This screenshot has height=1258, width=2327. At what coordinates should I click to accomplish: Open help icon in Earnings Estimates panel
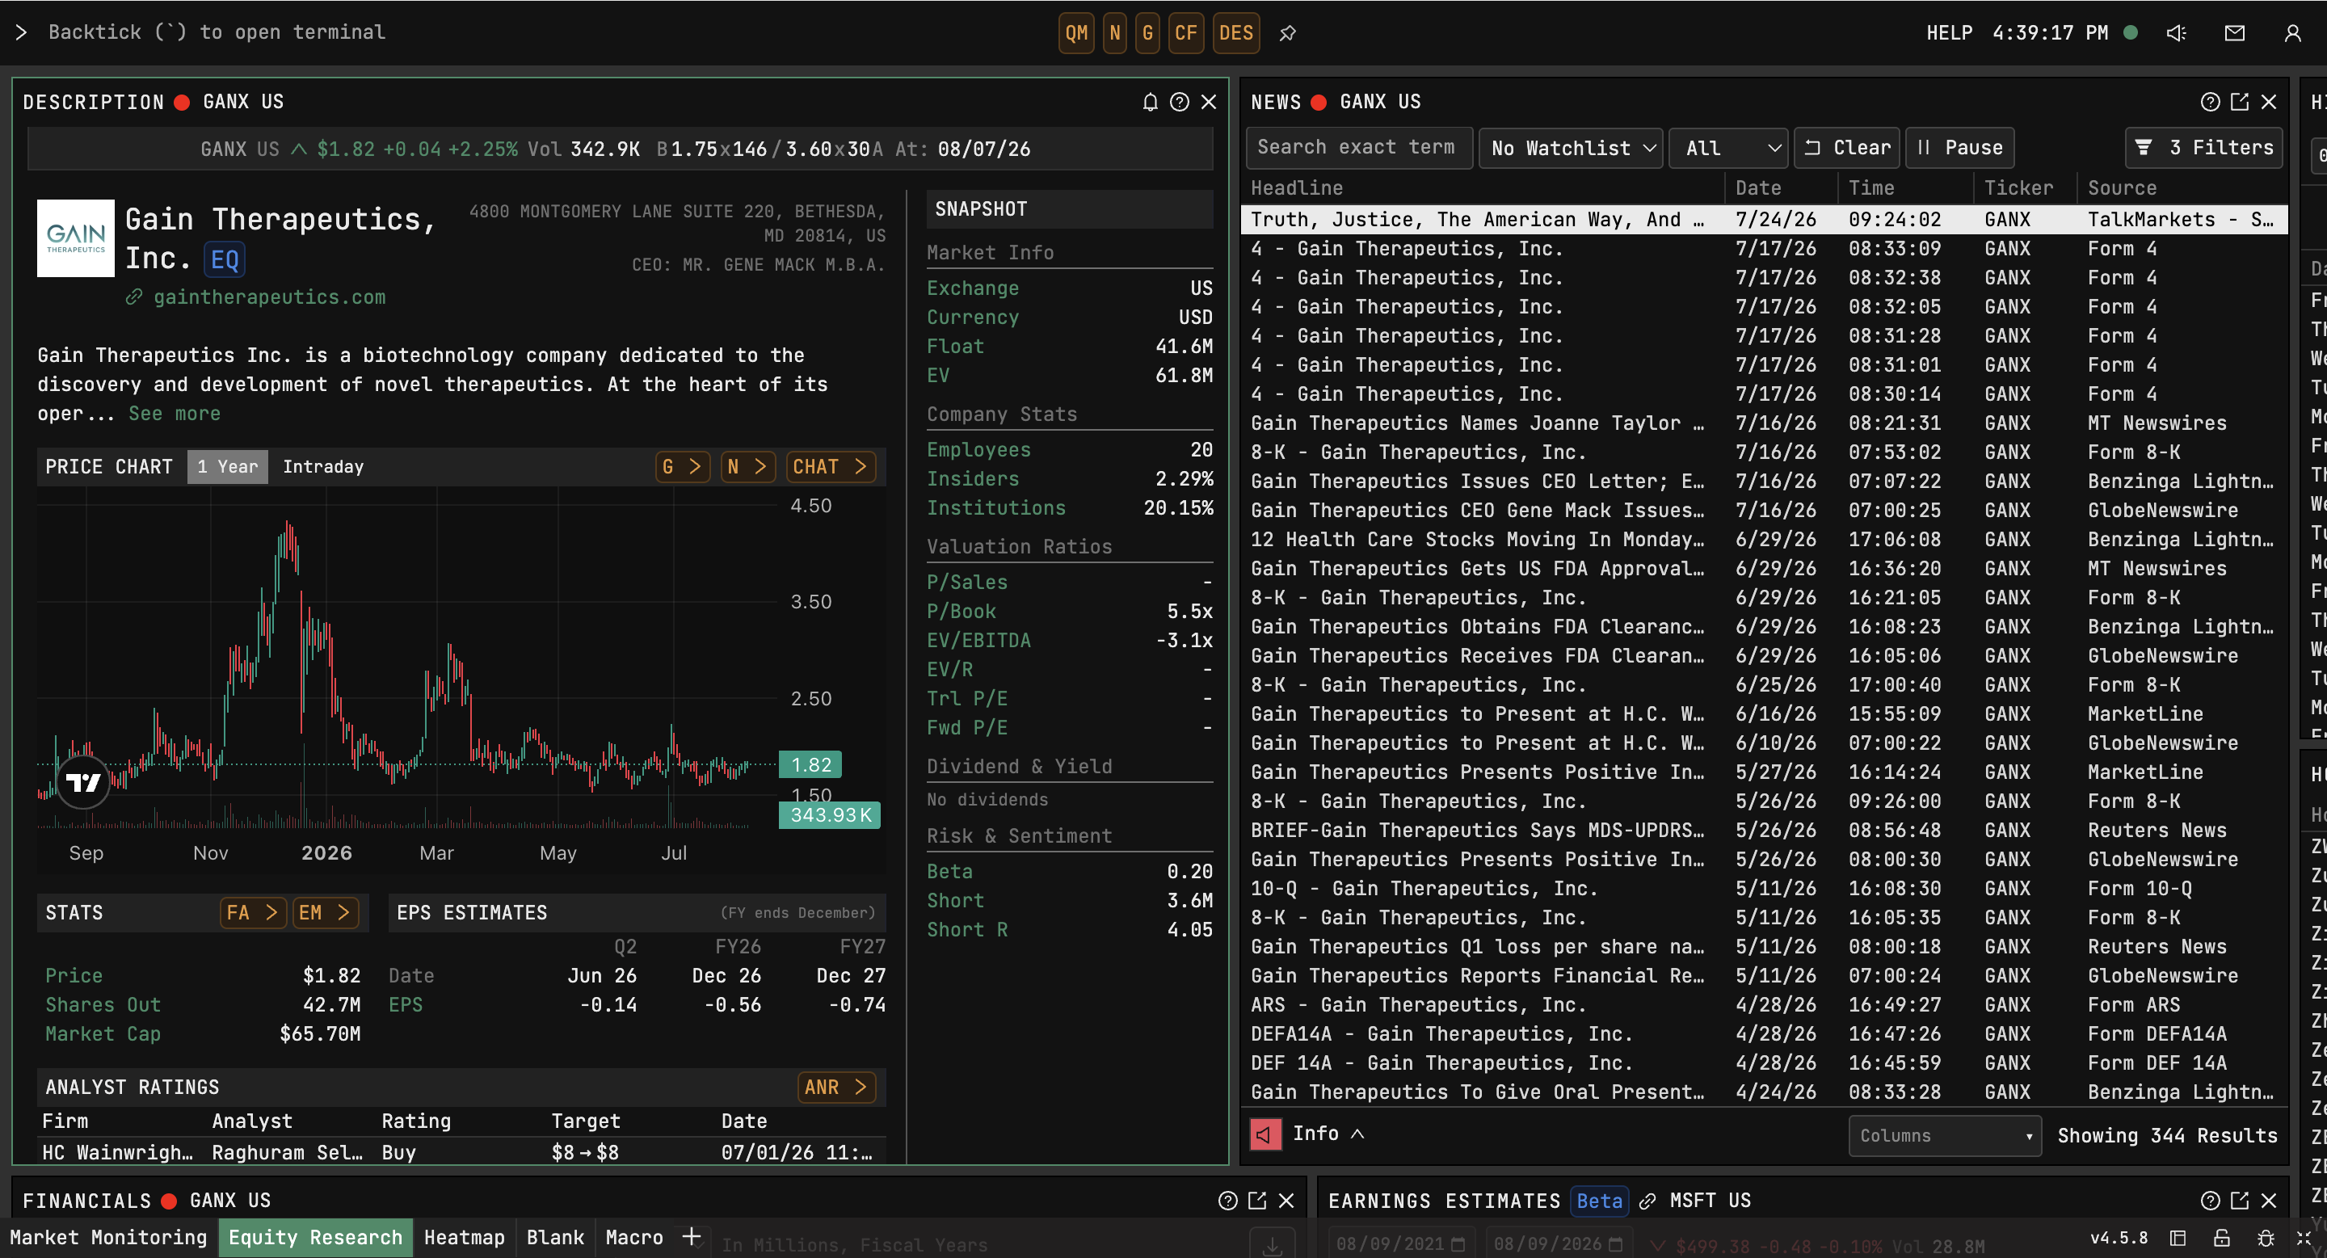[2210, 1200]
